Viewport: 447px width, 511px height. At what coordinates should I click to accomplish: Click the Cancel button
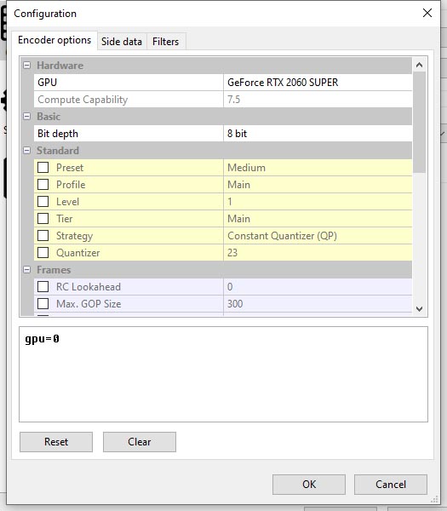coord(391,485)
